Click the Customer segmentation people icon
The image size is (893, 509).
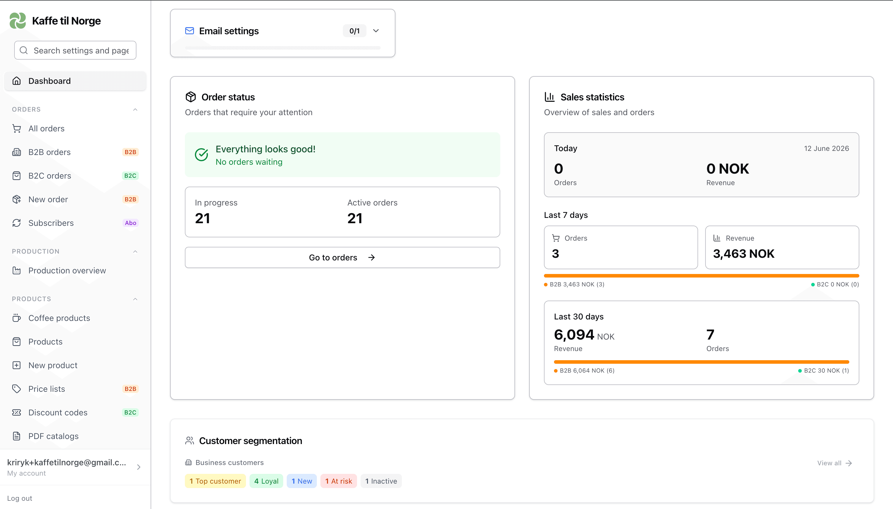[190, 441]
